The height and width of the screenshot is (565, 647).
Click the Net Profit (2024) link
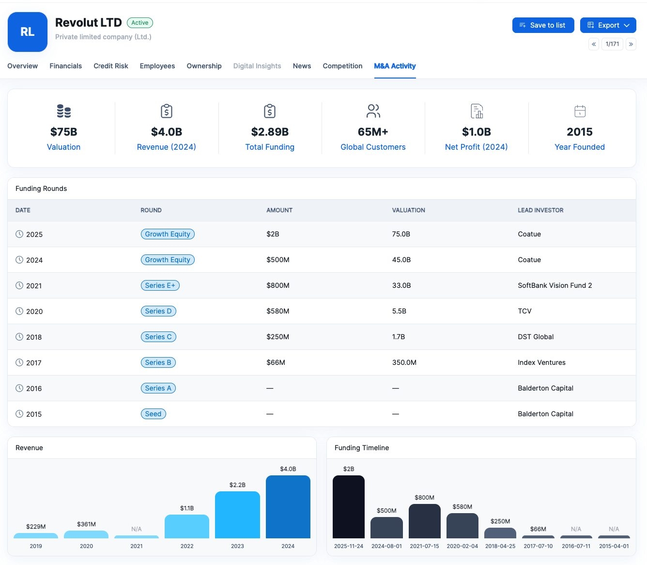click(x=477, y=147)
